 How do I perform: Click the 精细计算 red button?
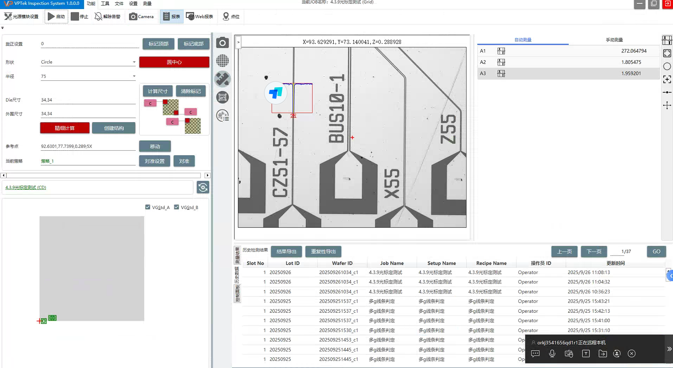tap(65, 128)
